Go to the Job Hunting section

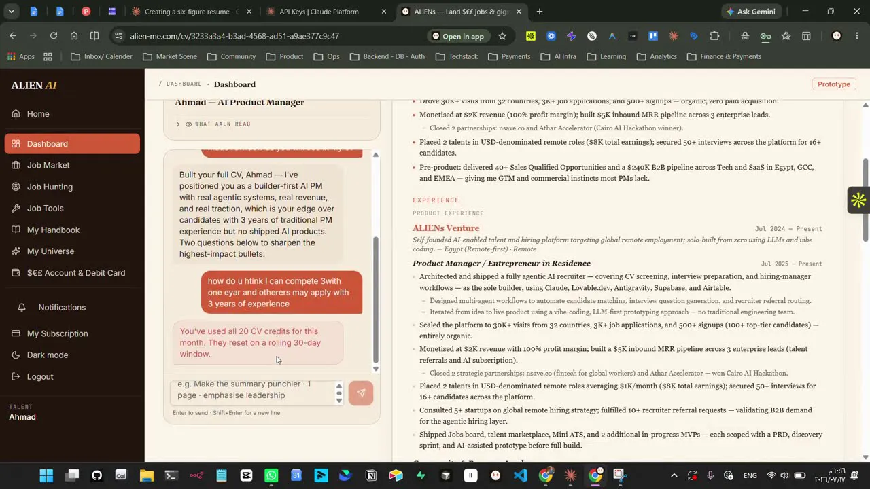click(72, 187)
